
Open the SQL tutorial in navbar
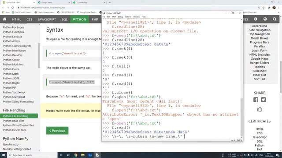[x=64, y=19]
